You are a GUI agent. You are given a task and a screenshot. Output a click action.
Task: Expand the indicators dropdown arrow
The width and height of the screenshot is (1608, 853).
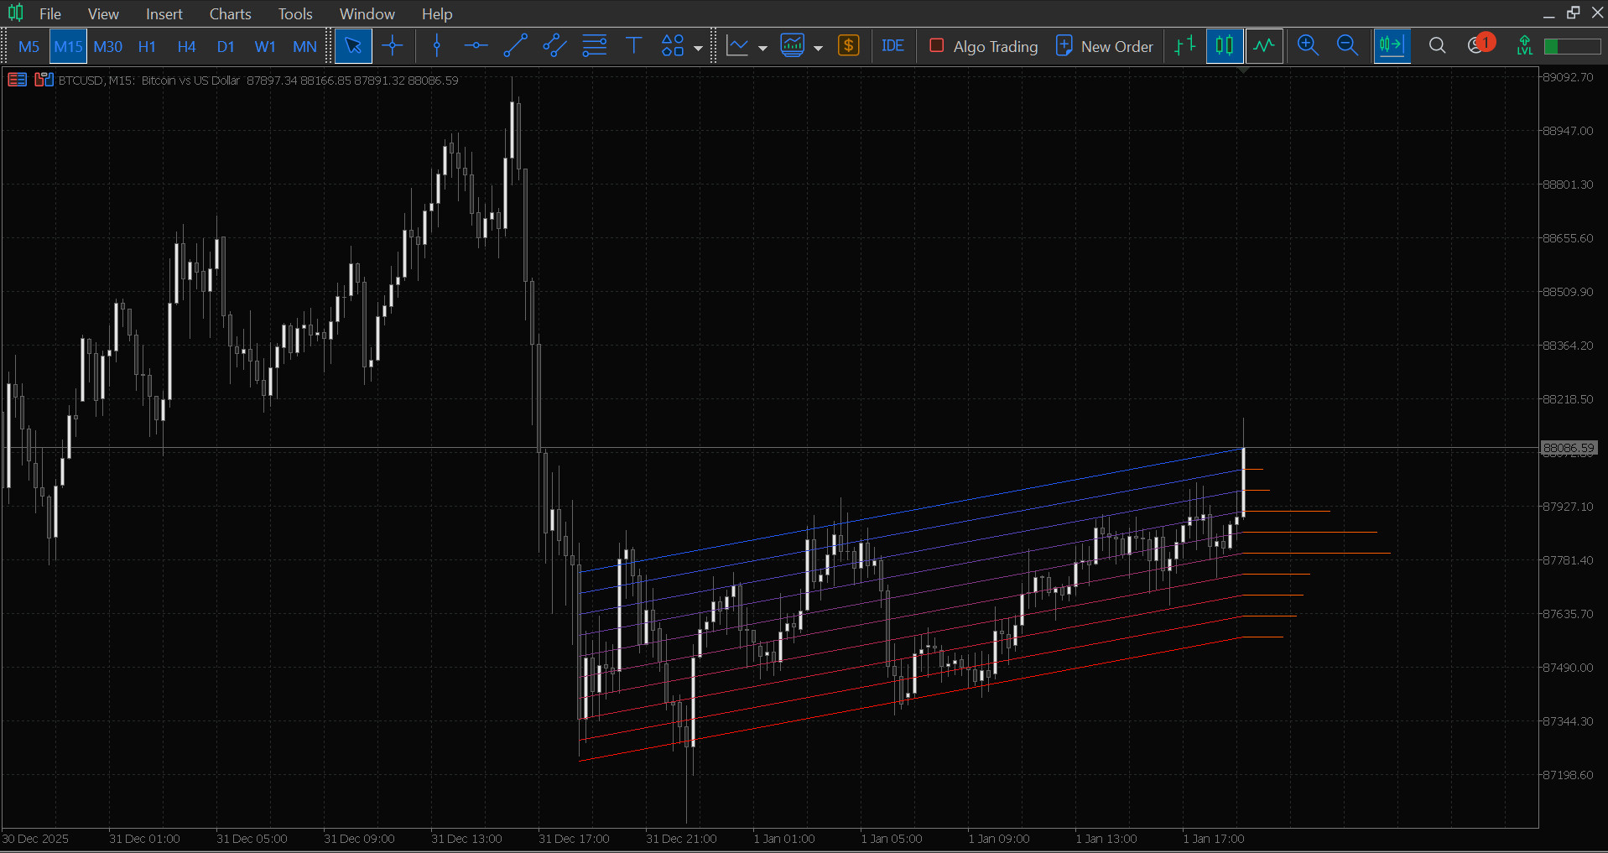pos(818,48)
